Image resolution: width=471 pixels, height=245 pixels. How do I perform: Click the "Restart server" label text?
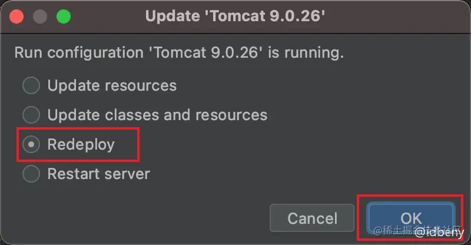[99, 174]
